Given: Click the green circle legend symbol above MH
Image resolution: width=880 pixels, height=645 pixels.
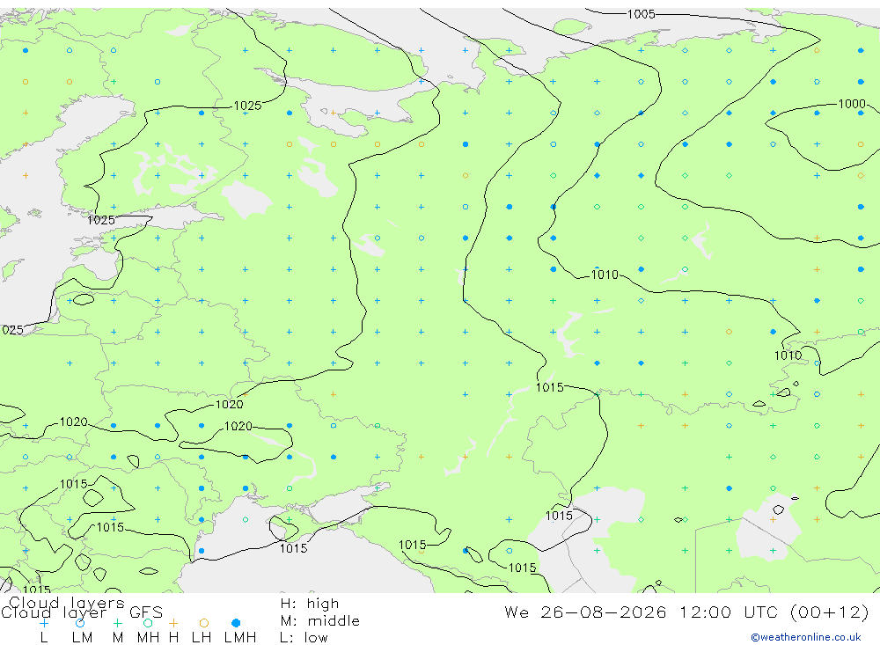Looking at the screenshot, I should tap(148, 623).
